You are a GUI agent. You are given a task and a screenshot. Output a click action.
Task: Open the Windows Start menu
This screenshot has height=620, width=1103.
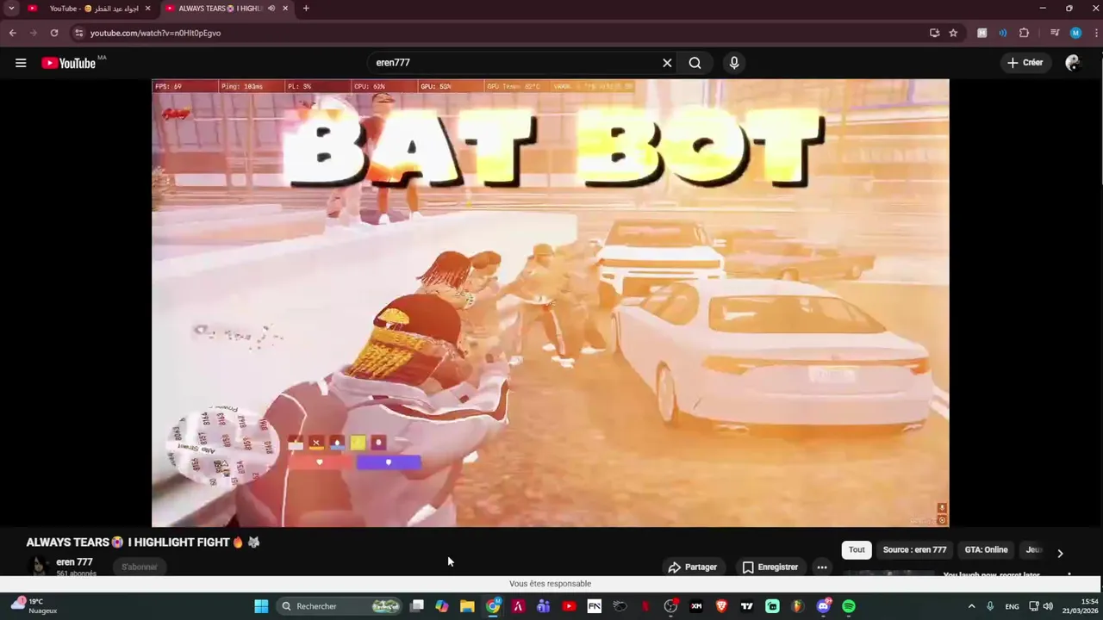tap(261, 606)
